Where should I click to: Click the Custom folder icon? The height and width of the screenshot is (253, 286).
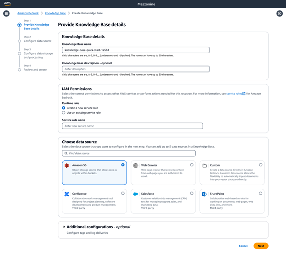204,165
